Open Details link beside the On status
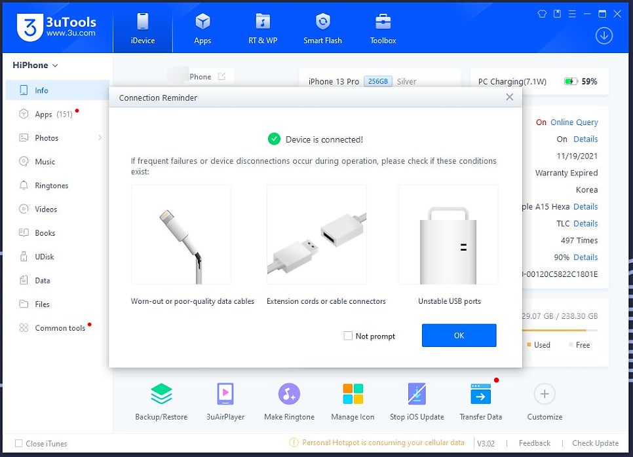 coord(585,139)
